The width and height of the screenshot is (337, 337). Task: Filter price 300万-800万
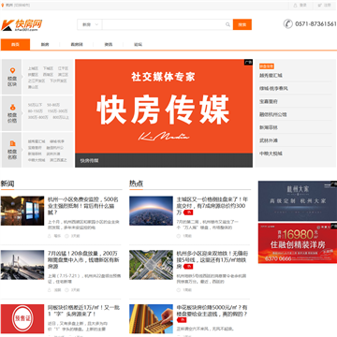click(x=37, y=117)
